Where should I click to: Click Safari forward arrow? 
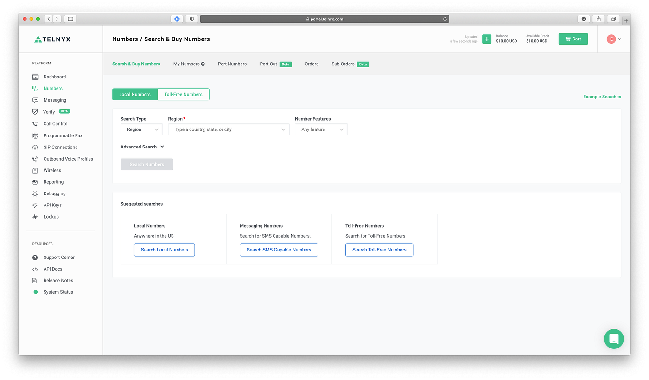click(x=57, y=19)
